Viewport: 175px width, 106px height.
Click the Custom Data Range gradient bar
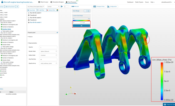click(81, 21)
